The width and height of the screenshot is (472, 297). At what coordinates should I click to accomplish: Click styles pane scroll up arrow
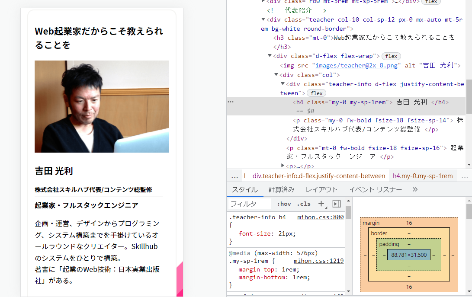348,201
